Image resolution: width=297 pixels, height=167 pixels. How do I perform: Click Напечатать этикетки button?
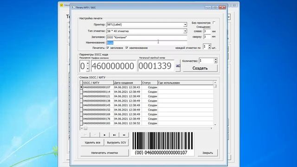(104, 153)
